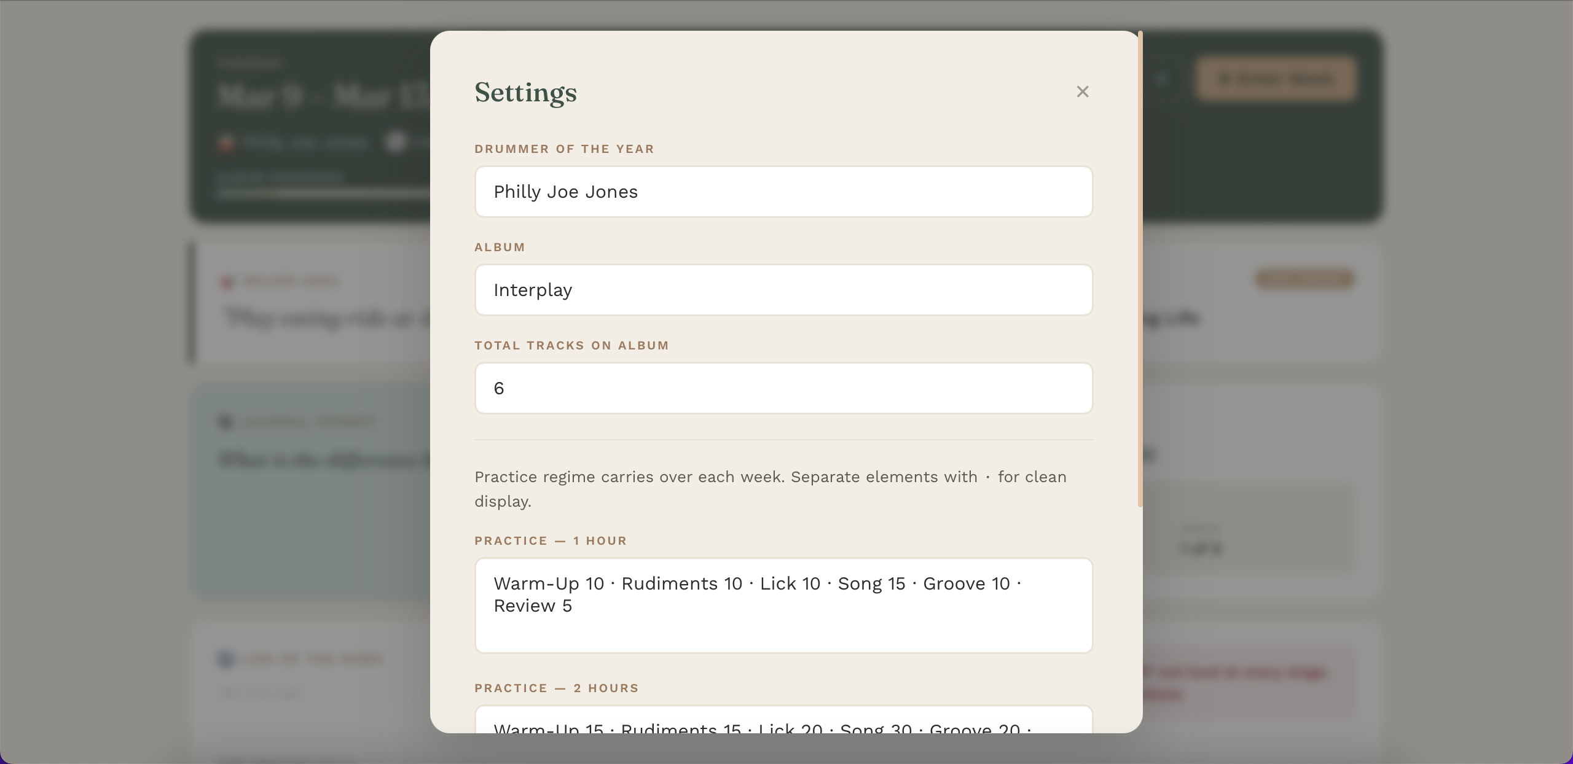Close the Settings dialog with the X

point(1083,92)
